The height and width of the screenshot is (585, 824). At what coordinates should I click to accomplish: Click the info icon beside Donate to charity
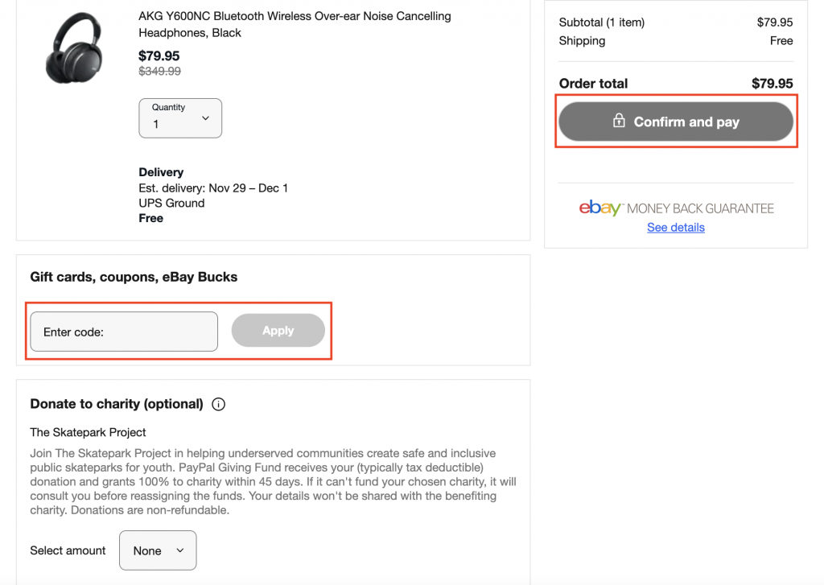click(218, 404)
